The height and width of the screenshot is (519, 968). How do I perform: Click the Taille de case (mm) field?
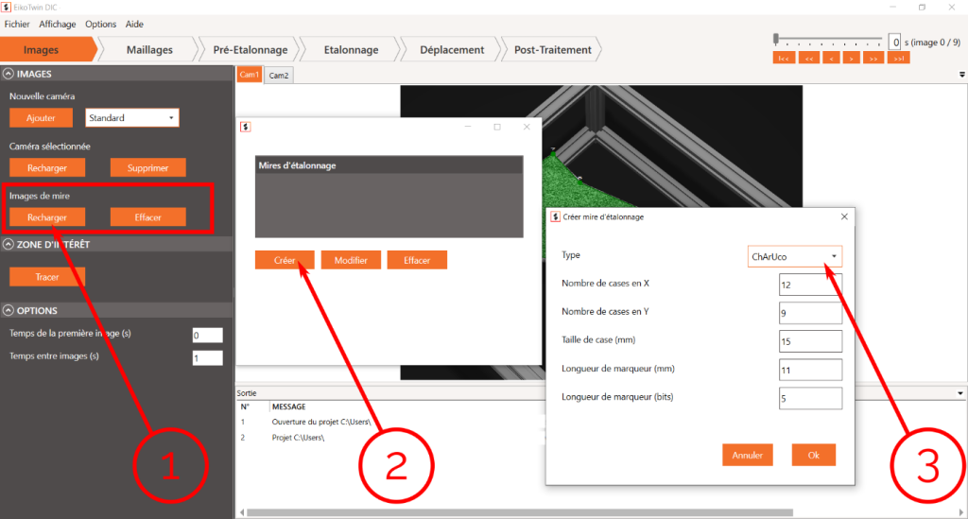coord(810,341)
